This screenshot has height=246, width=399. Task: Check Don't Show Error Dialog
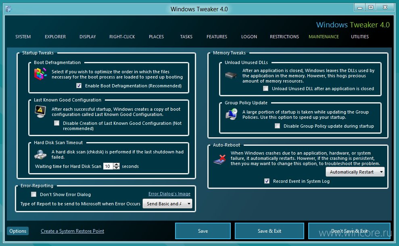click(33, 194)
